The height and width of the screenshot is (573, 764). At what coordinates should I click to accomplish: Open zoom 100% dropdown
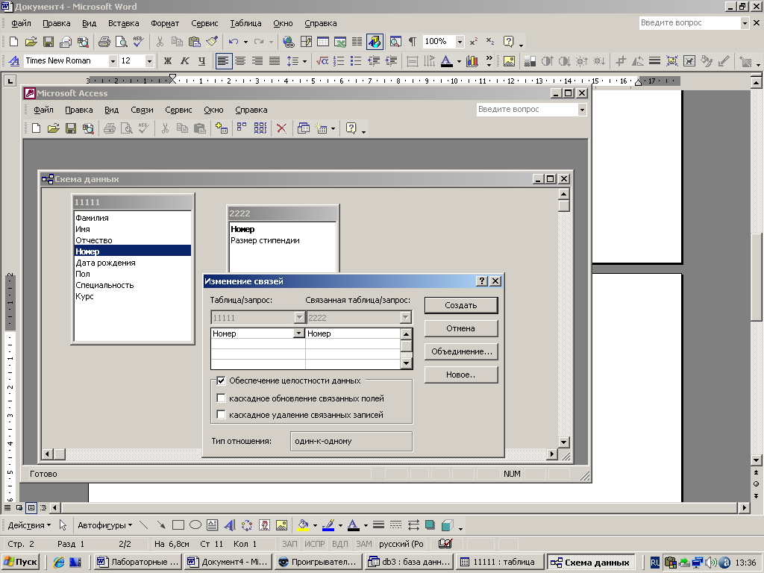tap(460, 42)
